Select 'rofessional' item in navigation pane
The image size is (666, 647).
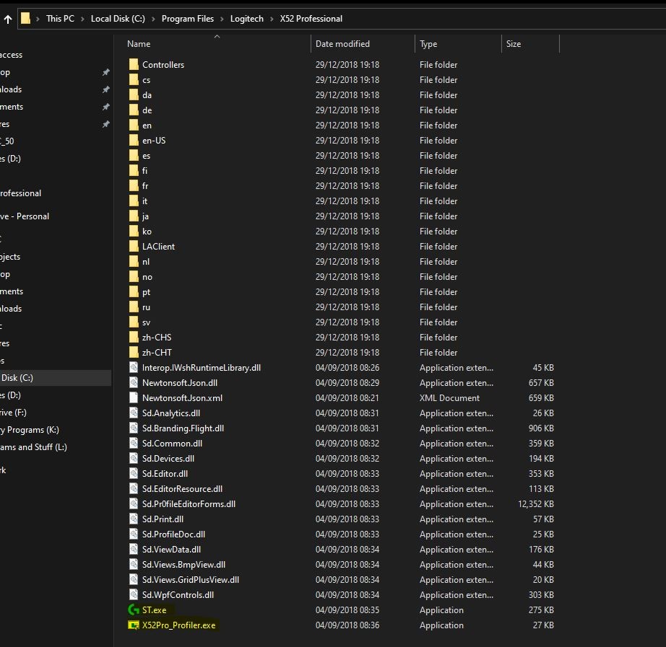pyautogui.click(x=21, y=193)
